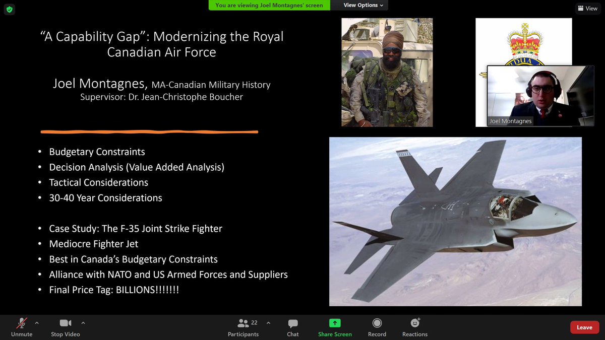Click the green encryption shield icon
Image resolution: width=605 pixels, height=340 pixels.
[10, 9]
